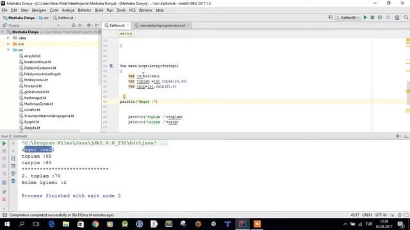410x230 pixels.
Task: Toggle scroll to end icon in console
Action: tap(13, 166)
